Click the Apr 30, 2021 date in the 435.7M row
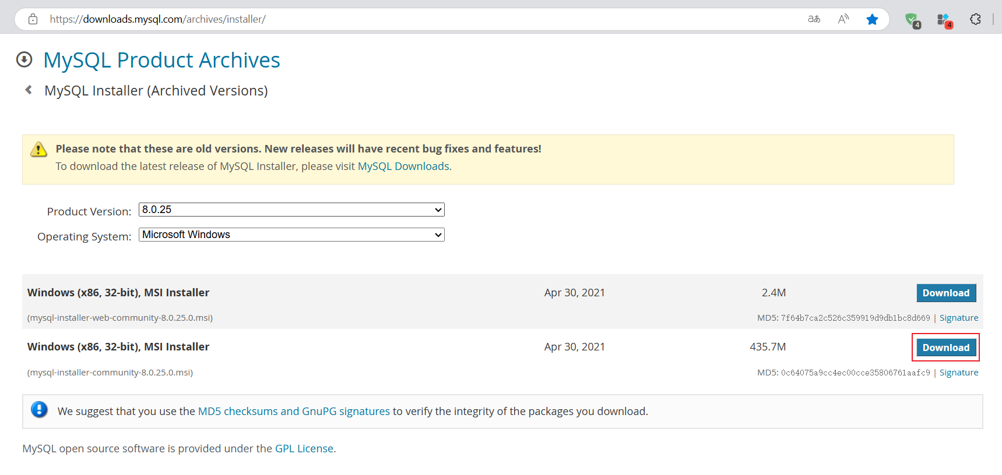This screenshot has height=475, width=1002. (x=575, y=347)
